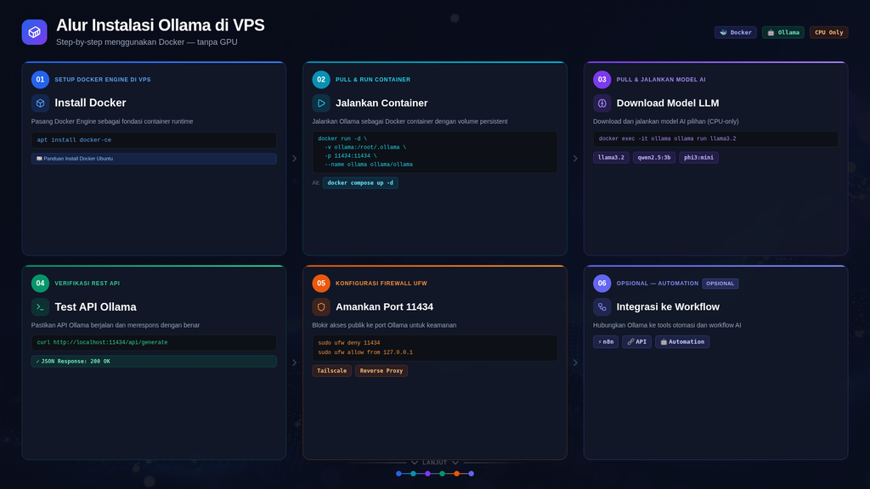Screen dimensions: 870x489
Task: Select the CPU Only badge in the header
Action: point(829,32)
